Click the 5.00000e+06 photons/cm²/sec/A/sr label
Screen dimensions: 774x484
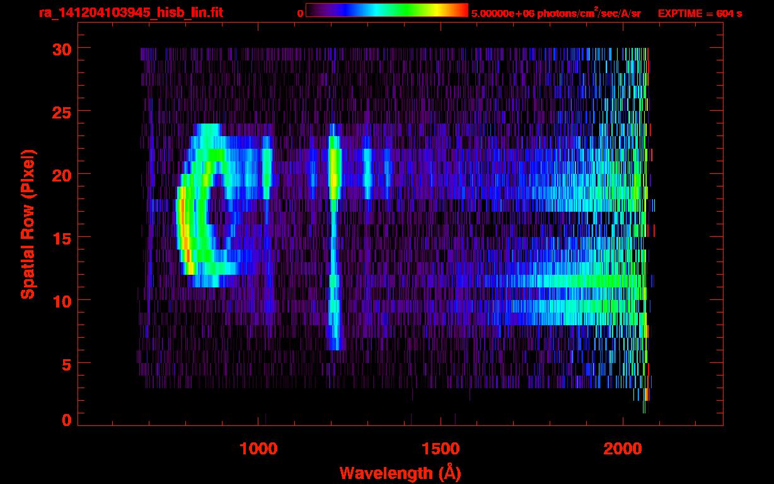(556, 13)
